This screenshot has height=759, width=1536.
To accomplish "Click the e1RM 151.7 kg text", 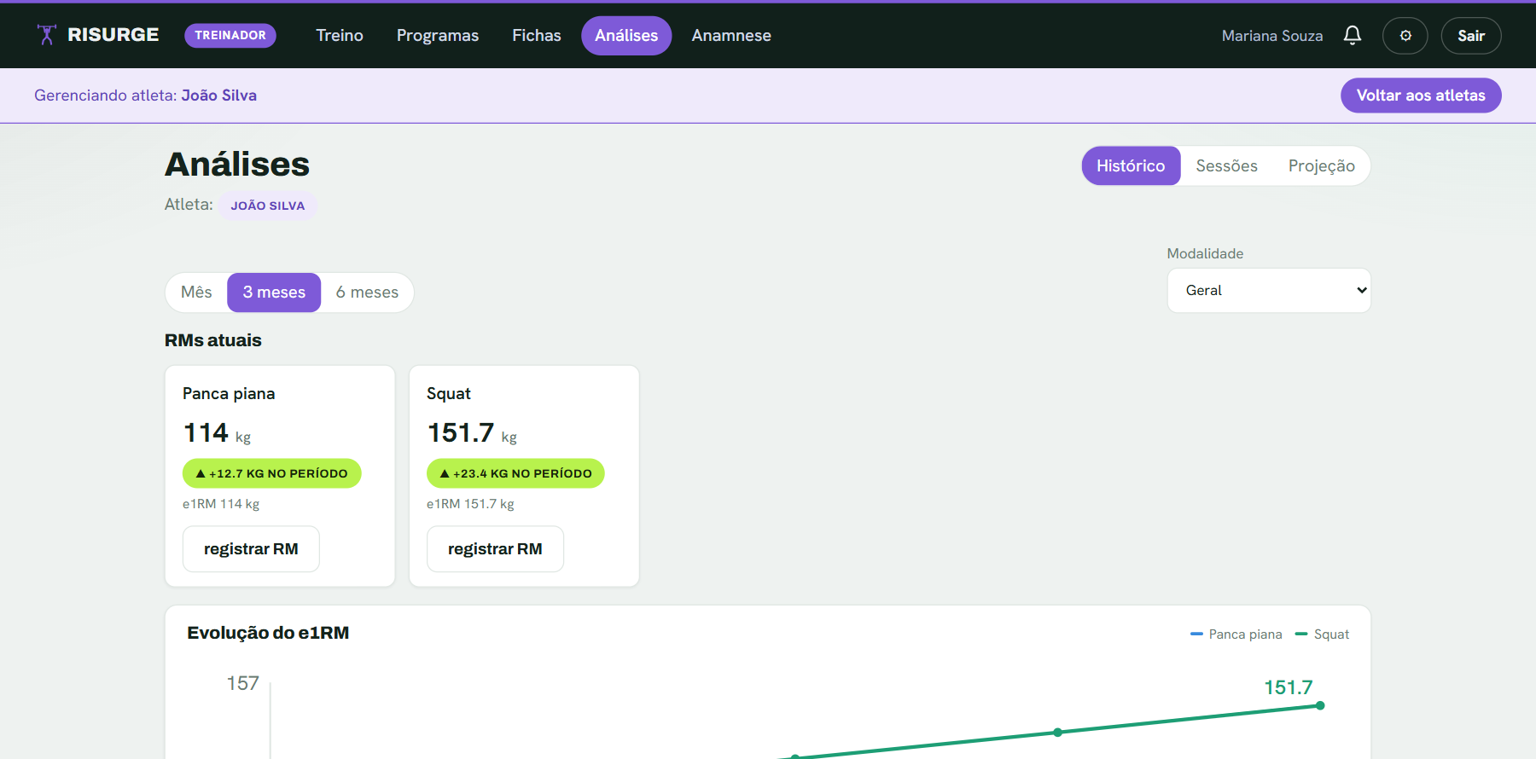I will (470, 504).
